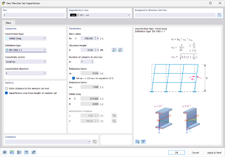Click the sway frame diagram preview
The width and height of the screenshot is (225, 157).
tap(179, 78)
